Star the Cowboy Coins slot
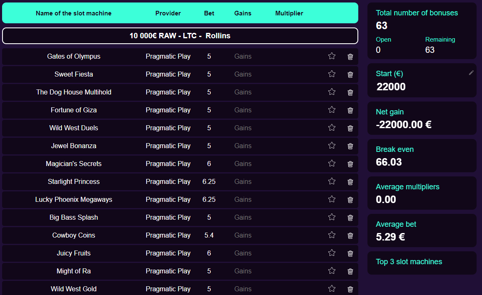Image resolution: width=482 pixels, height=295 pixels. pyautogui.click(x=332, y=235)
